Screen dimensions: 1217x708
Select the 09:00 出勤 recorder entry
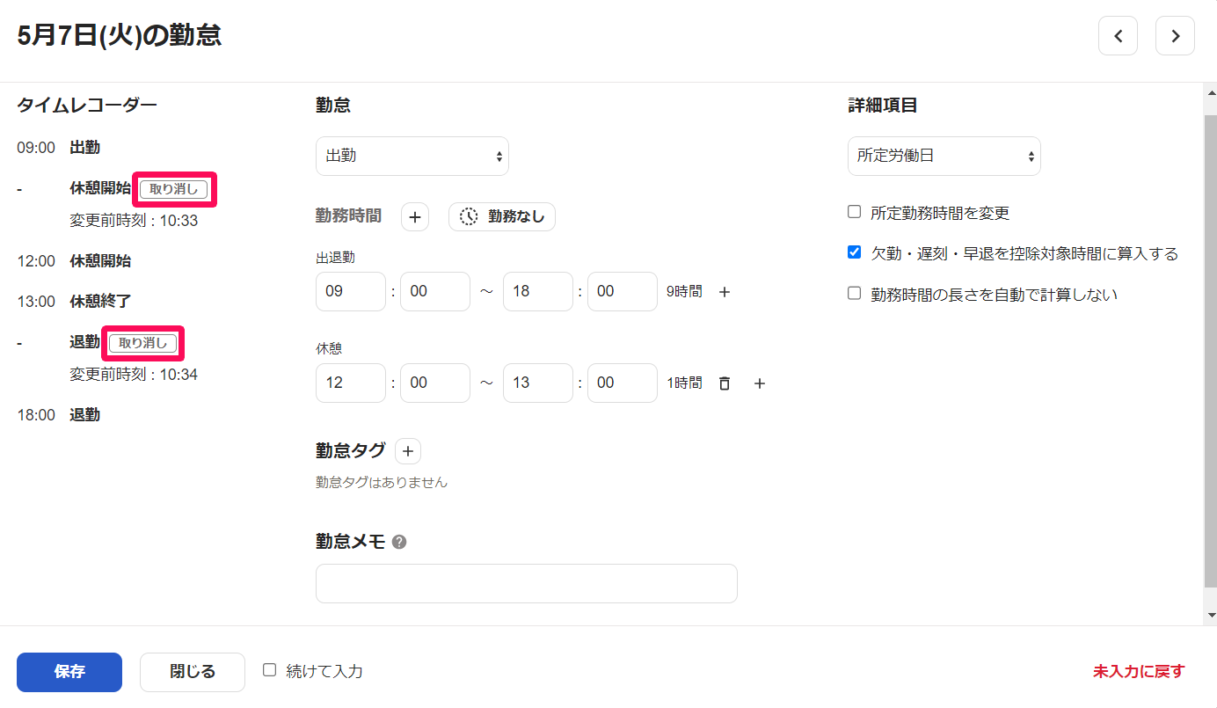pos(59,148)
